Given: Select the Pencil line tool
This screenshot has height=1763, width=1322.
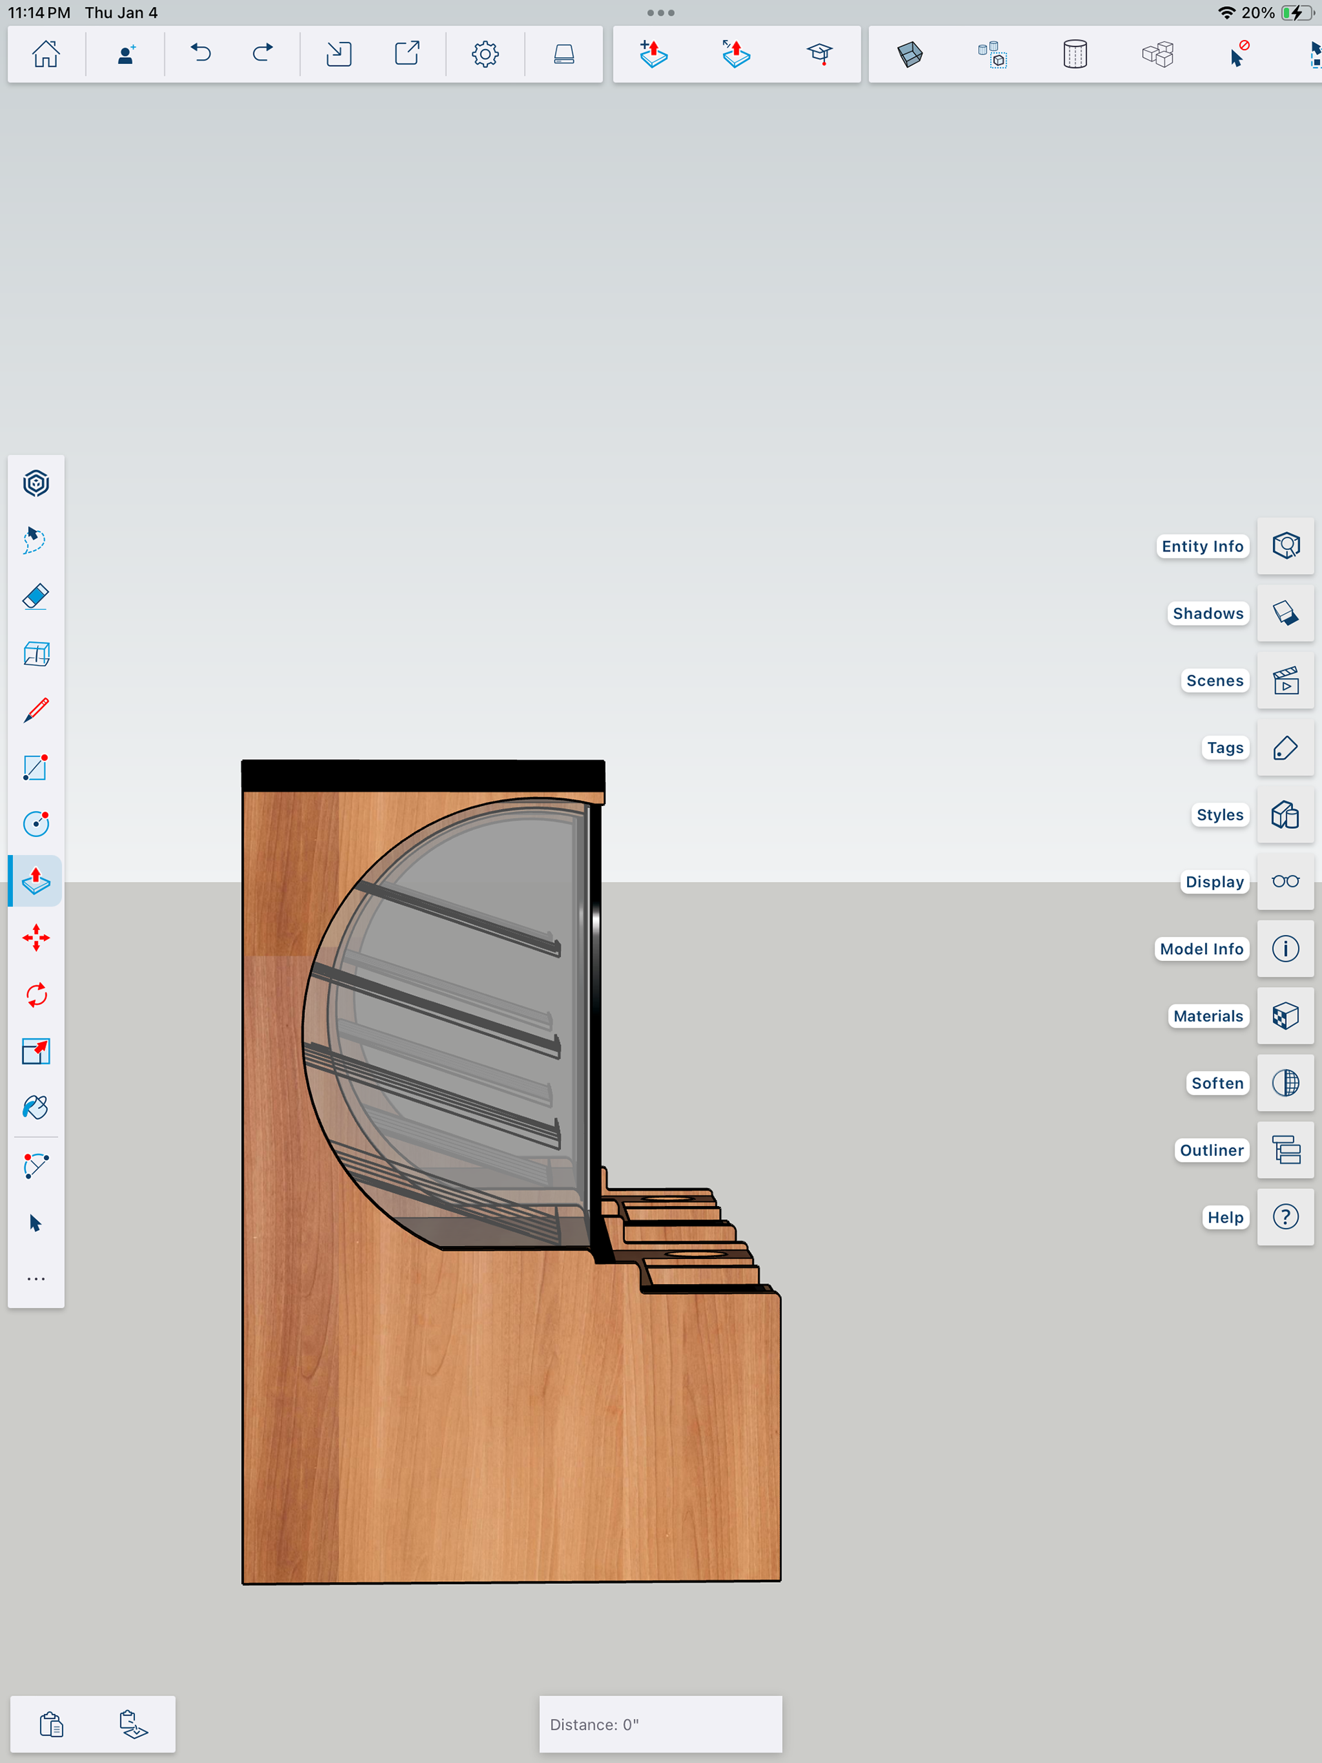Looking at the screenshot, I should click(36, 710).
